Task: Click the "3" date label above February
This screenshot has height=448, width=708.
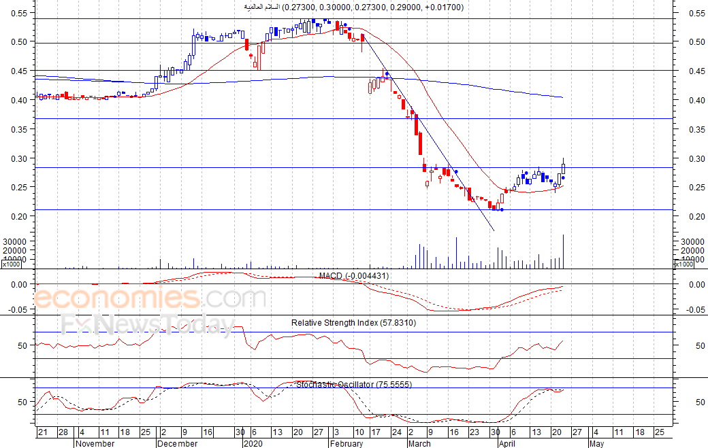Action: coord(336,432)
